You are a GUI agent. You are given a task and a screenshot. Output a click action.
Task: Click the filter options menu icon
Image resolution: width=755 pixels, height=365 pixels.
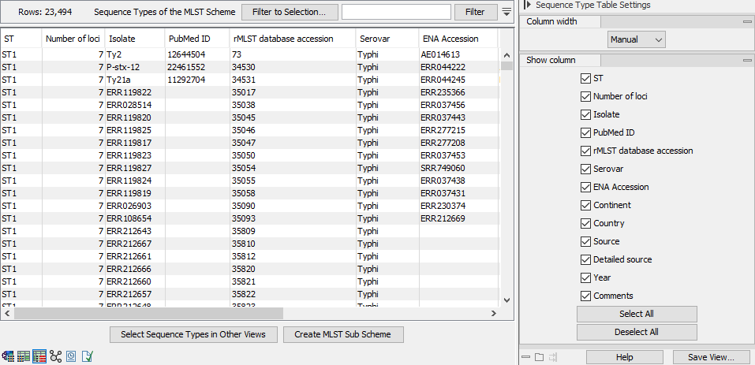point(506,12)
